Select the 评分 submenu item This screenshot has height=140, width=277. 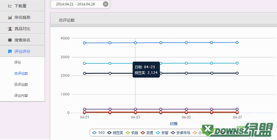(17, 62)
